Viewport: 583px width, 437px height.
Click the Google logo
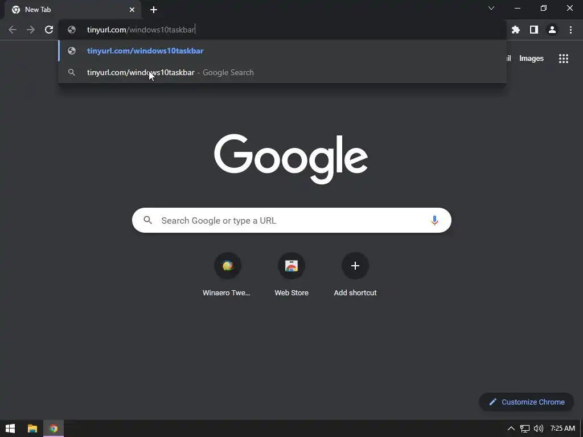[291, 159]
